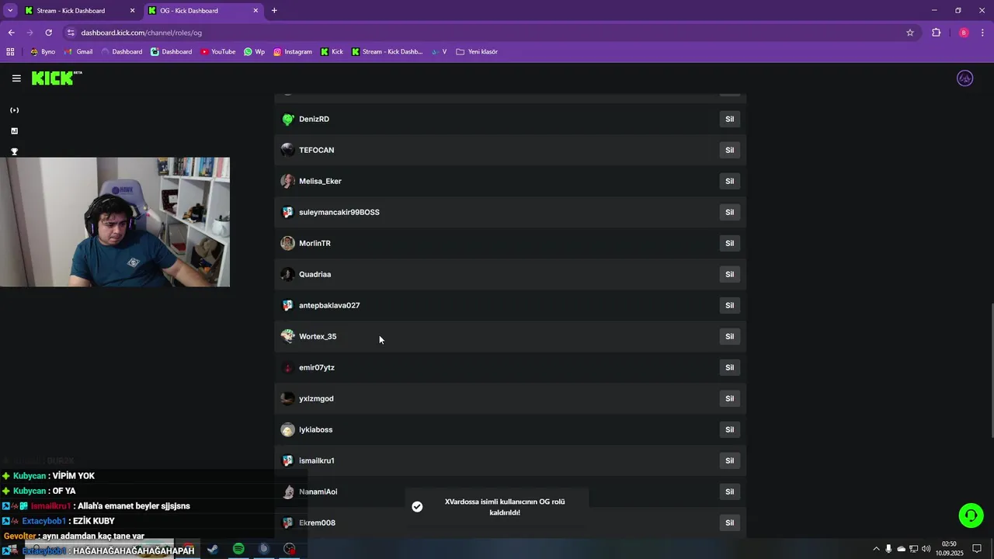The image size is (994, 559).
Task: Bookmark this page with star icon
Action: pyautogui.click(x=910, y=33)
